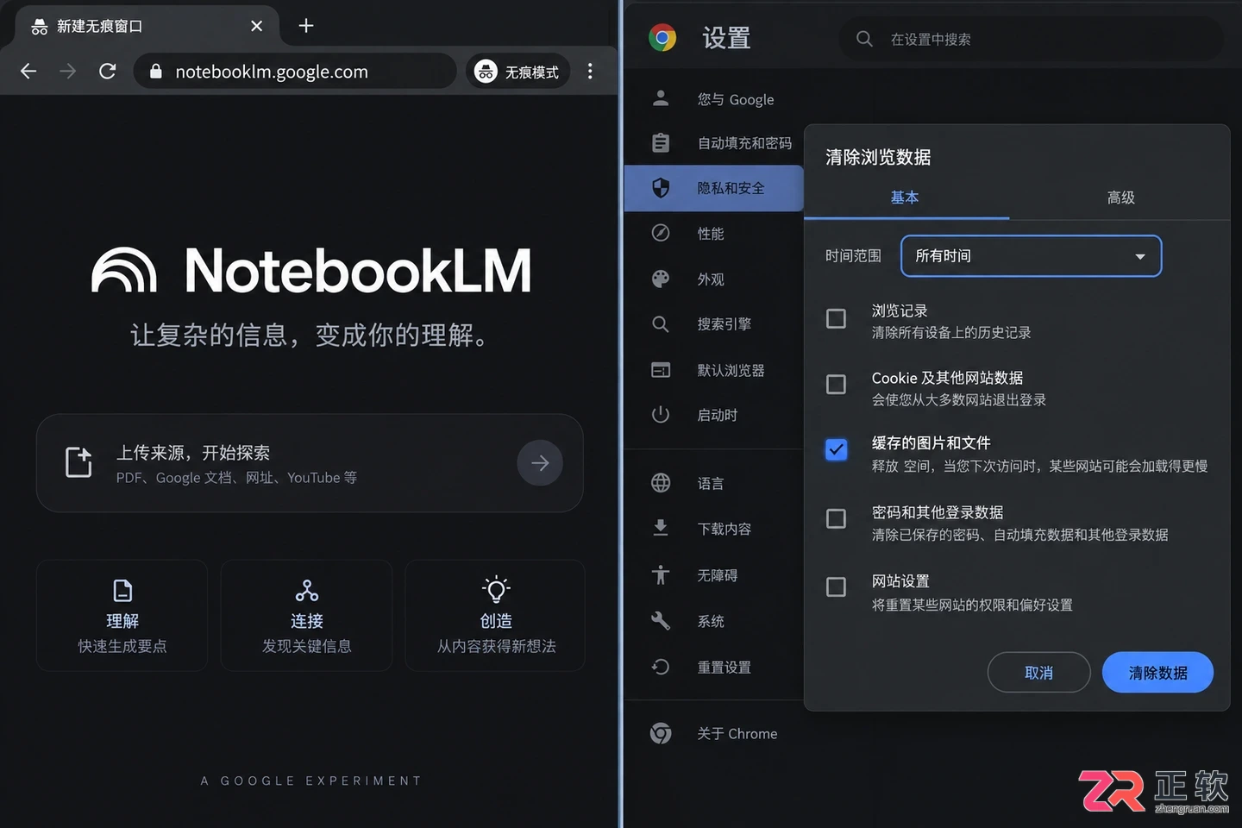This screenshot has height=828, width=1242.
Task: Click the 重置设置 restore icon
Action: pyautogui.click(x=661, y=667)
